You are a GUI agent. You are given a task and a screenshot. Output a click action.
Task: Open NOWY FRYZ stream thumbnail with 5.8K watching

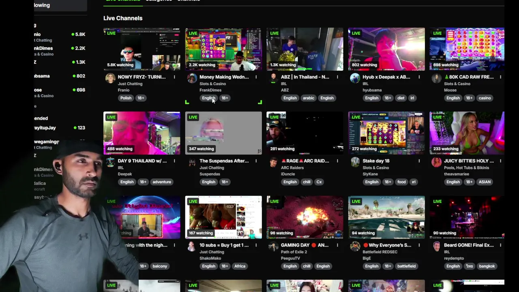pos(142,49)
